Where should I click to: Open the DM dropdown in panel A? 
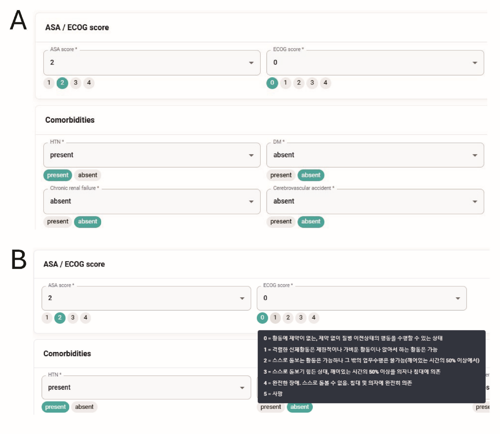tap(474, 155)
